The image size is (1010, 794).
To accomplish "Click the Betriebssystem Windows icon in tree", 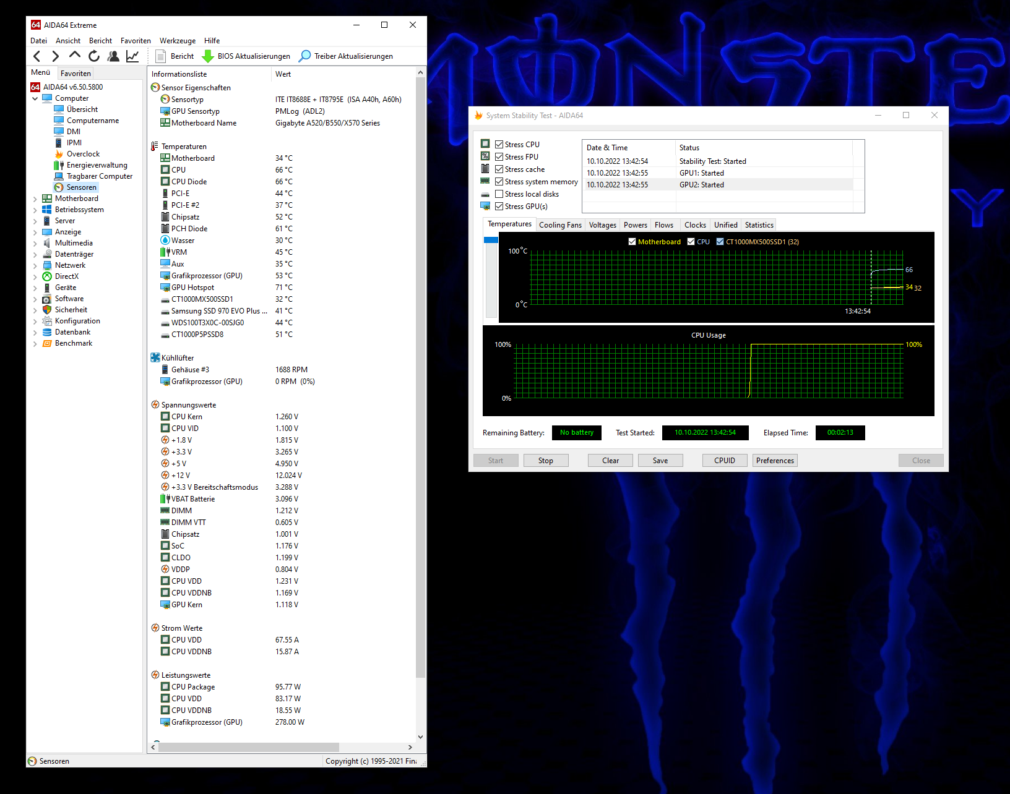I will click(x=47, y=210).
